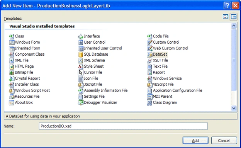Select the Crystal Report icon
Screen dimensions: 241x148
pyautogui.click(x=12, y=78)
